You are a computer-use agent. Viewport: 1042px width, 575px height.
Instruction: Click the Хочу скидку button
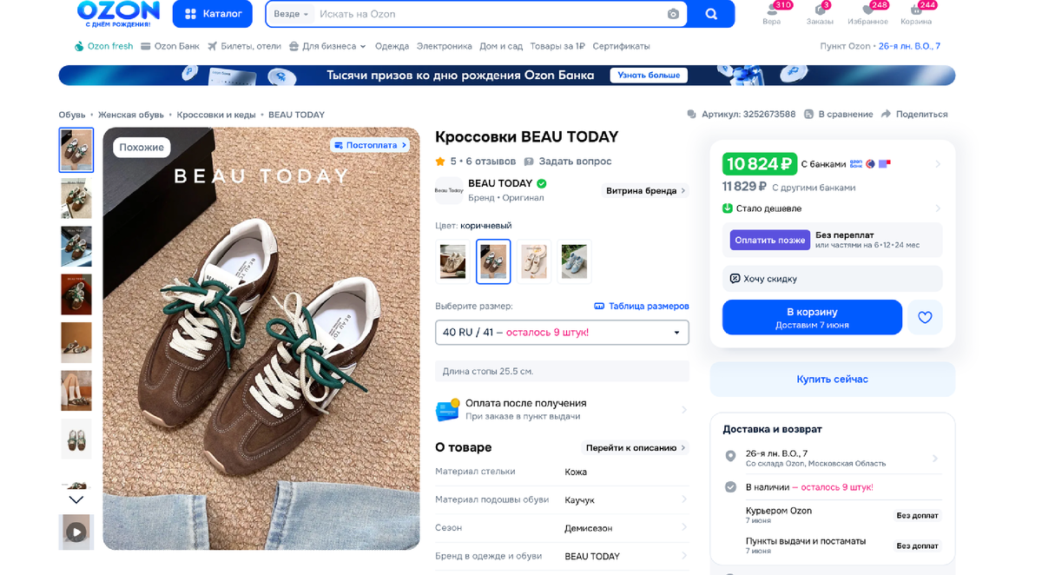[x=832, y=279]
